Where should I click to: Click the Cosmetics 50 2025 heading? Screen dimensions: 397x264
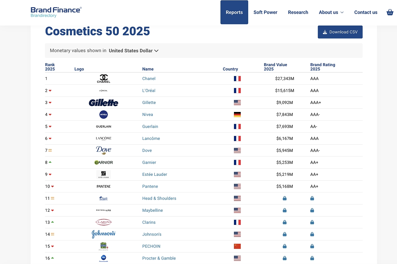[98, 31]
